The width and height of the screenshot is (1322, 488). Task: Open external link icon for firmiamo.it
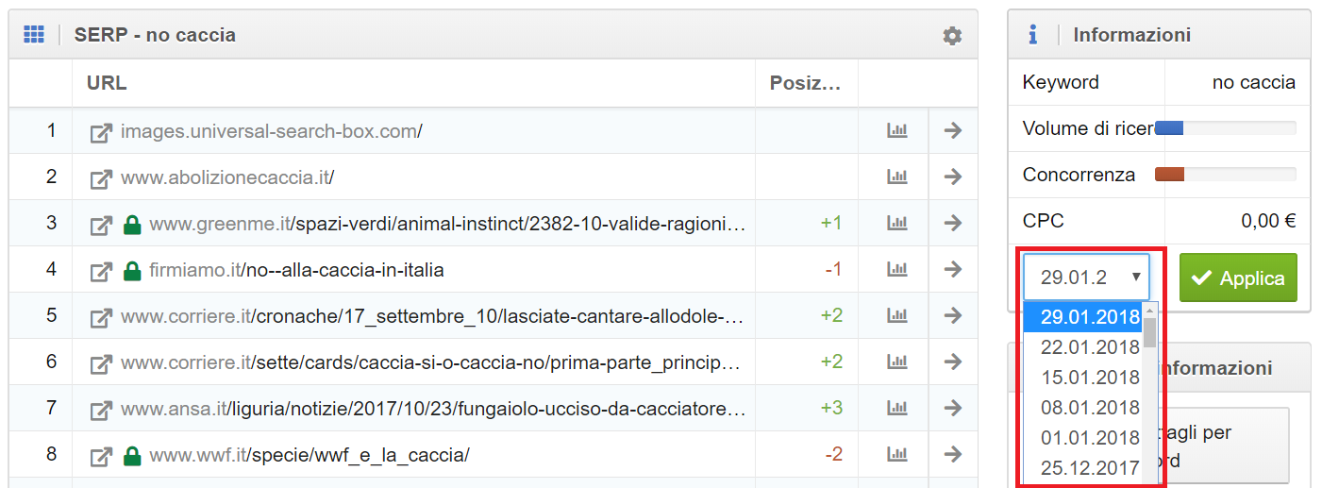101,271
